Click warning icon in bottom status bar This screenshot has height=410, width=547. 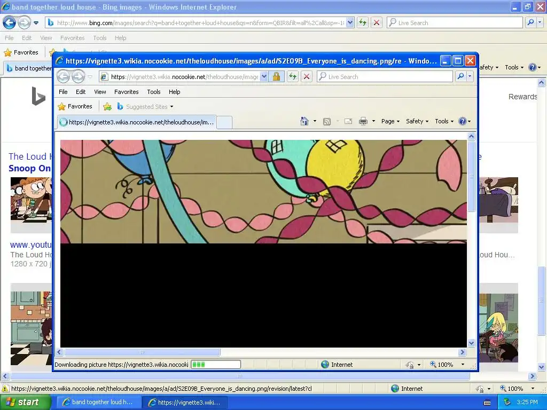(x=5, y=389)
